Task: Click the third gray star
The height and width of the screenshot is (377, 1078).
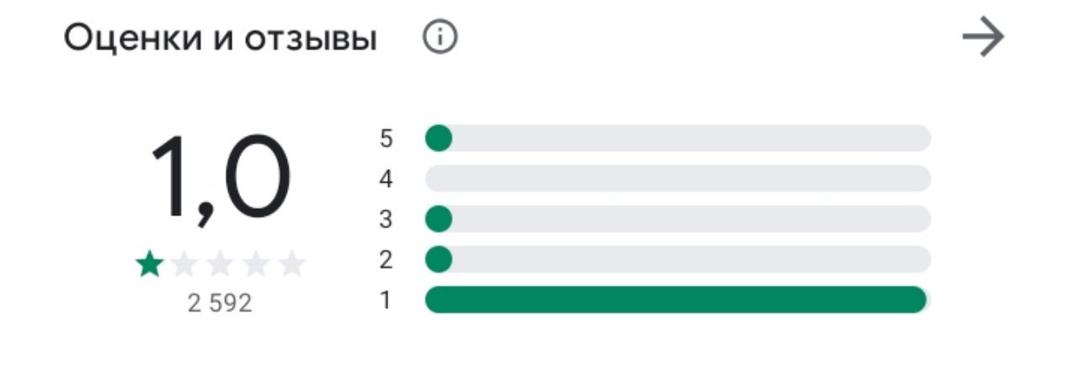Action: 221,265
